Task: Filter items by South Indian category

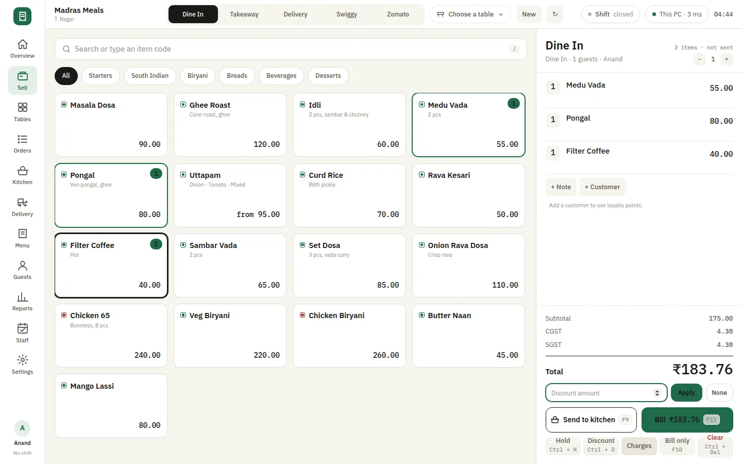Action: pyautogui.click(x=150, y=76)
